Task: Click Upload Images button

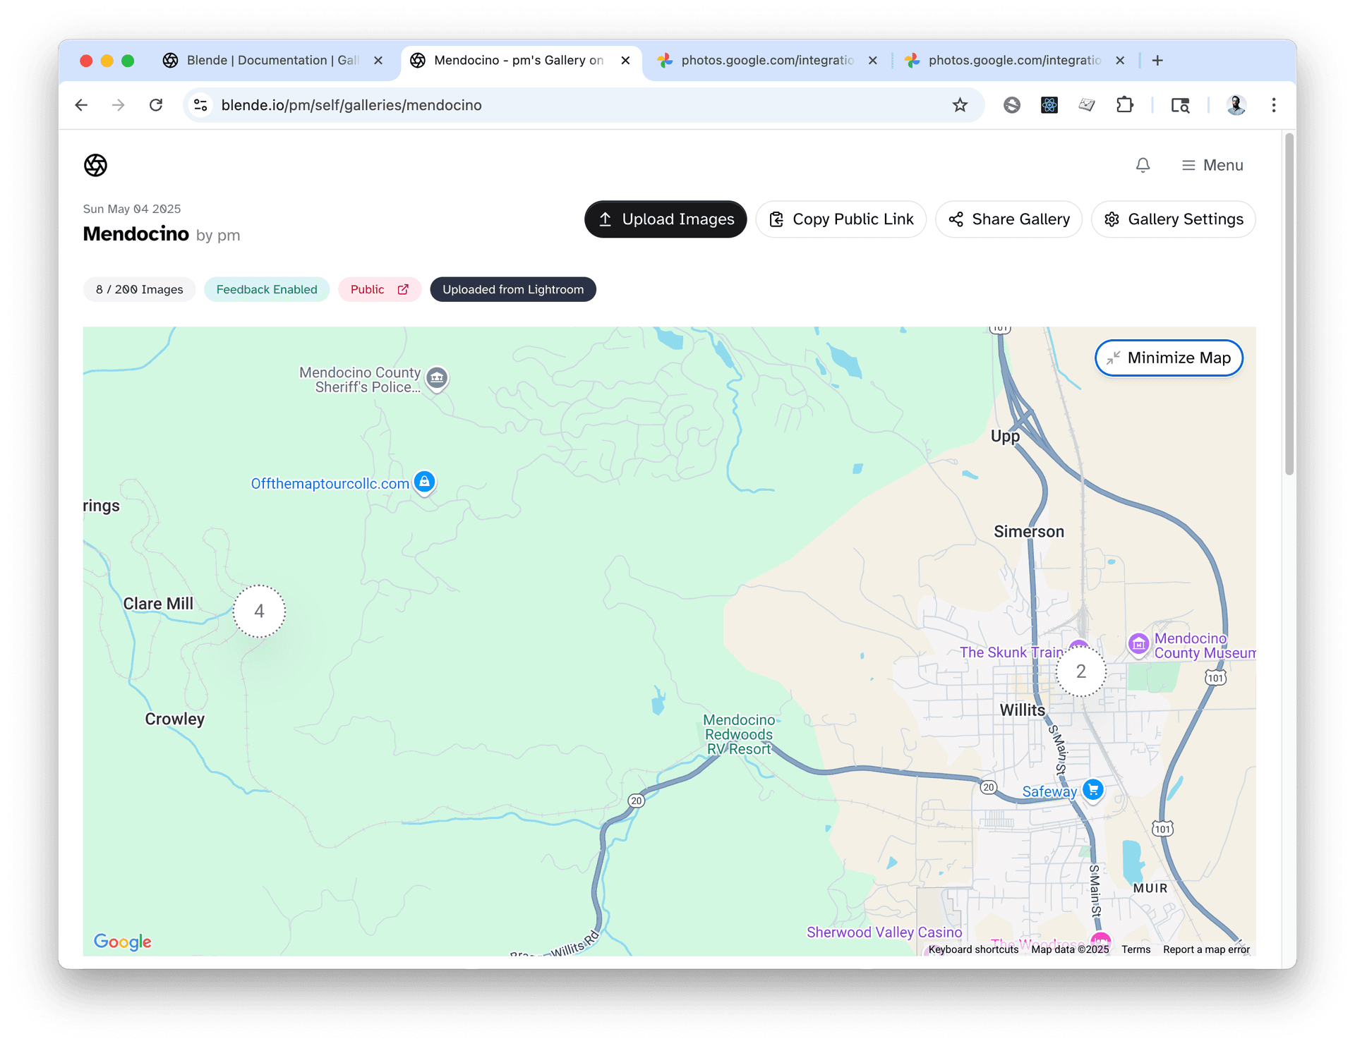Action: pos(665,219)
